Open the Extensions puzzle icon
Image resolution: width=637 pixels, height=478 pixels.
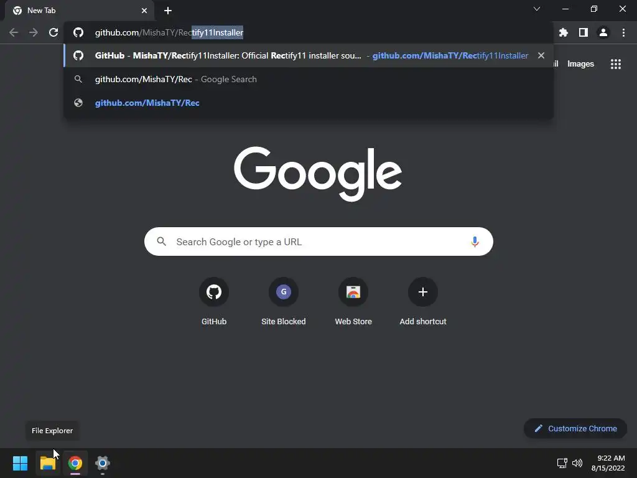click(564, 32)
